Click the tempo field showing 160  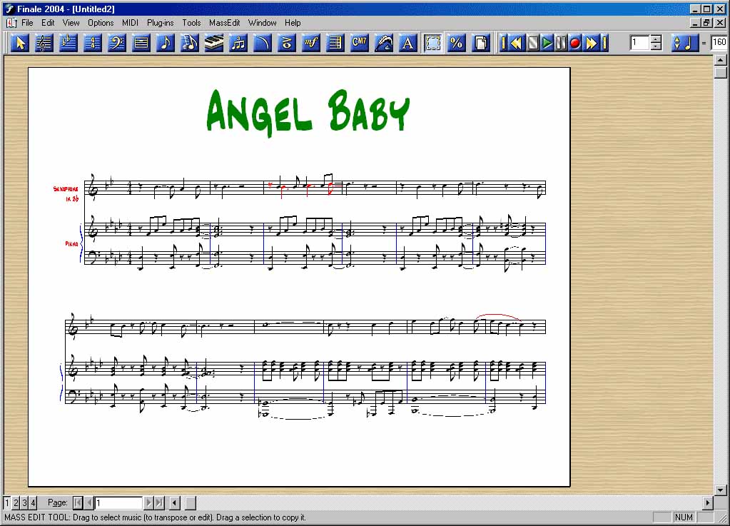[719, 42]
